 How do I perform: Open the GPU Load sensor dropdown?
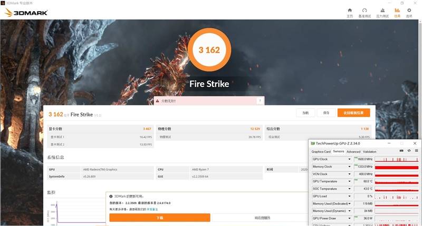point(349,196)
